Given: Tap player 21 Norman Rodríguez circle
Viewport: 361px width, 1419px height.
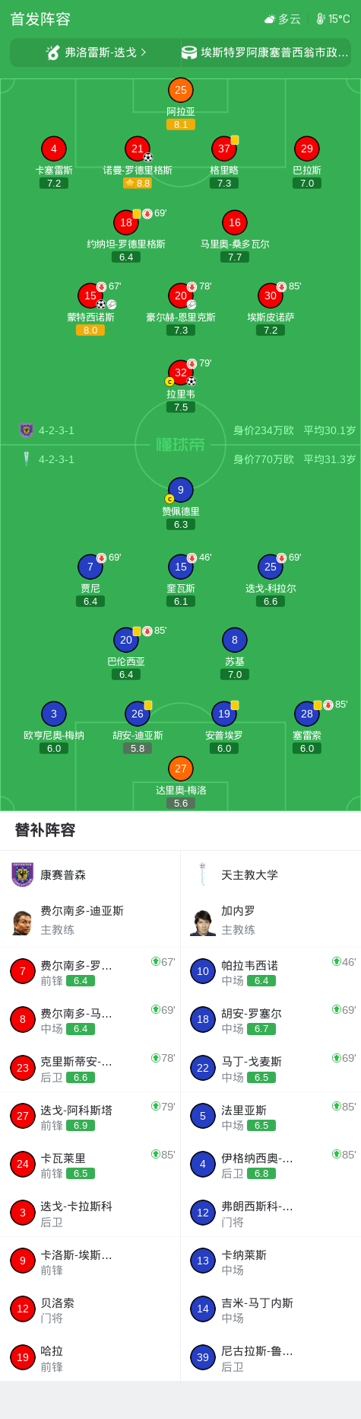Looking at the screenshot, I should pos(138,149).
